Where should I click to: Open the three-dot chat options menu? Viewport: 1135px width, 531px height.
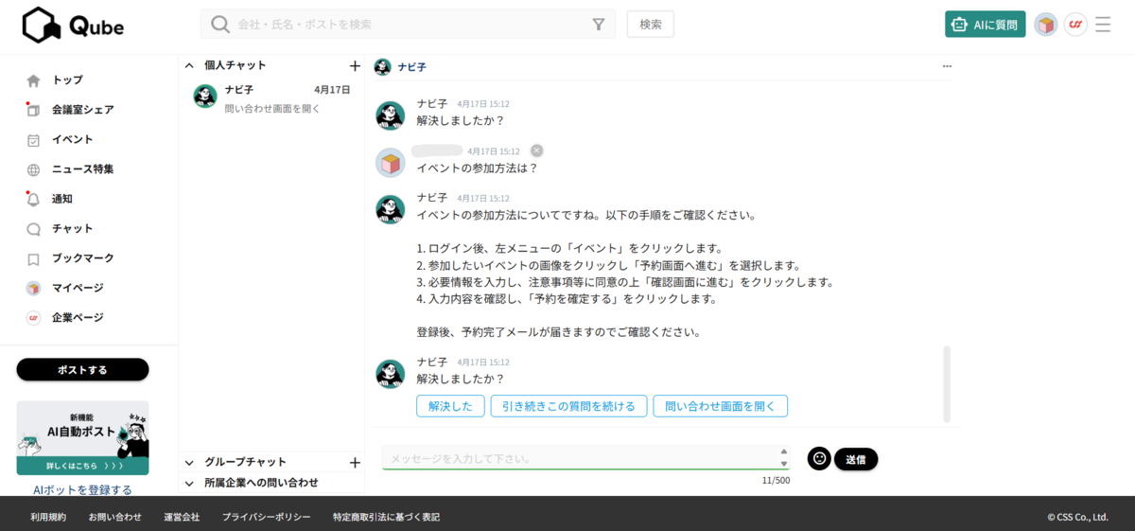[947, 67]
